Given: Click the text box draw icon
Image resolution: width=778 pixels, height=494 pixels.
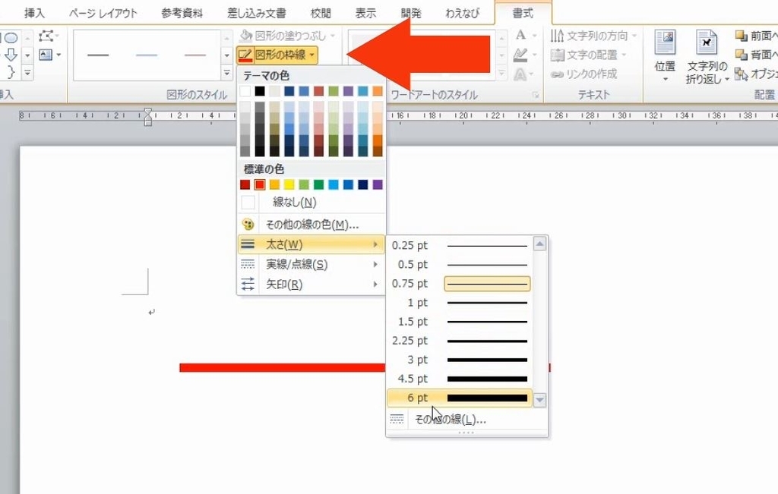Looking at the screenshot, I should click(46, 55).
